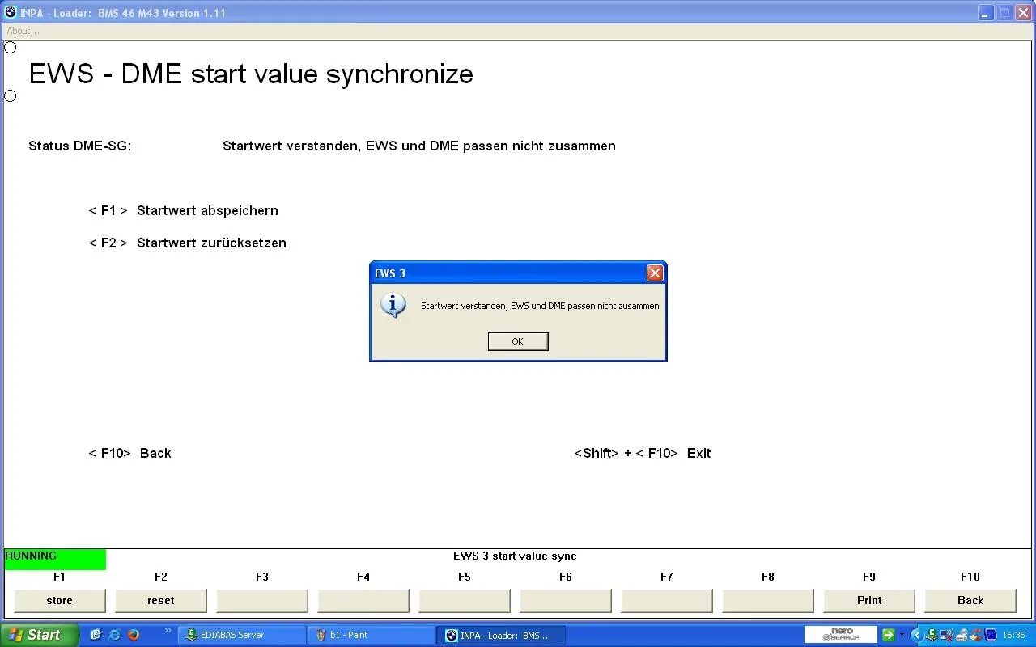Click the blue tray icon before the clock
Image resolution: width=1036 pixels, height=647 pixels.
[x=991, y=635]
